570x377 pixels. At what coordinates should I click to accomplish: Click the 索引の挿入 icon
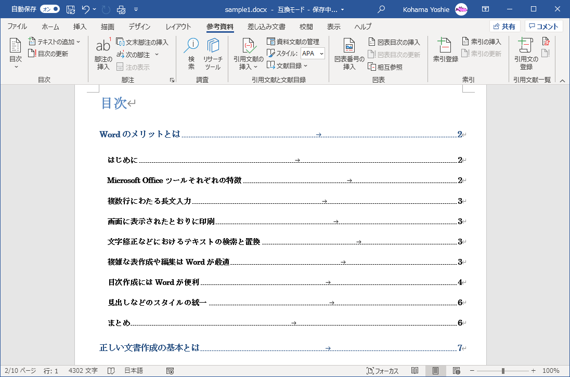pyautogui.click(x=481, y=42)
